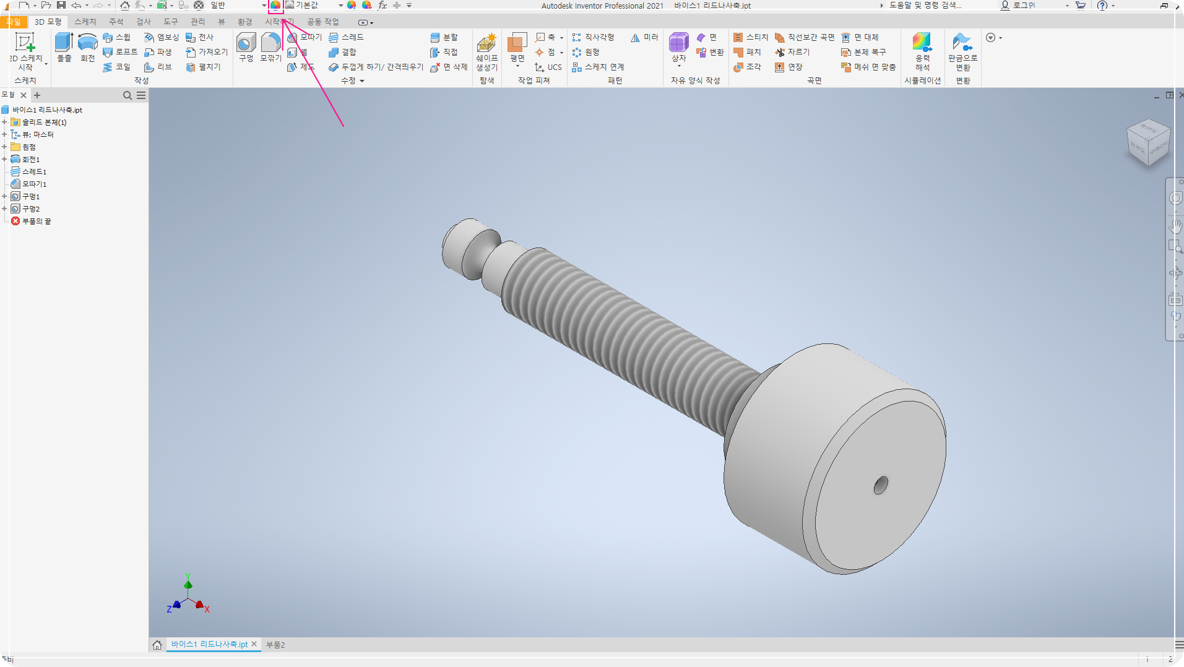The height and width of the screenshot is (667, 1184).
Task: Open the Axis (축) dropdown arrow
Action: click(561, 38)
